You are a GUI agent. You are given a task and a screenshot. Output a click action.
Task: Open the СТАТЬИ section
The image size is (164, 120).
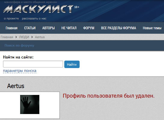click(30, 28)
